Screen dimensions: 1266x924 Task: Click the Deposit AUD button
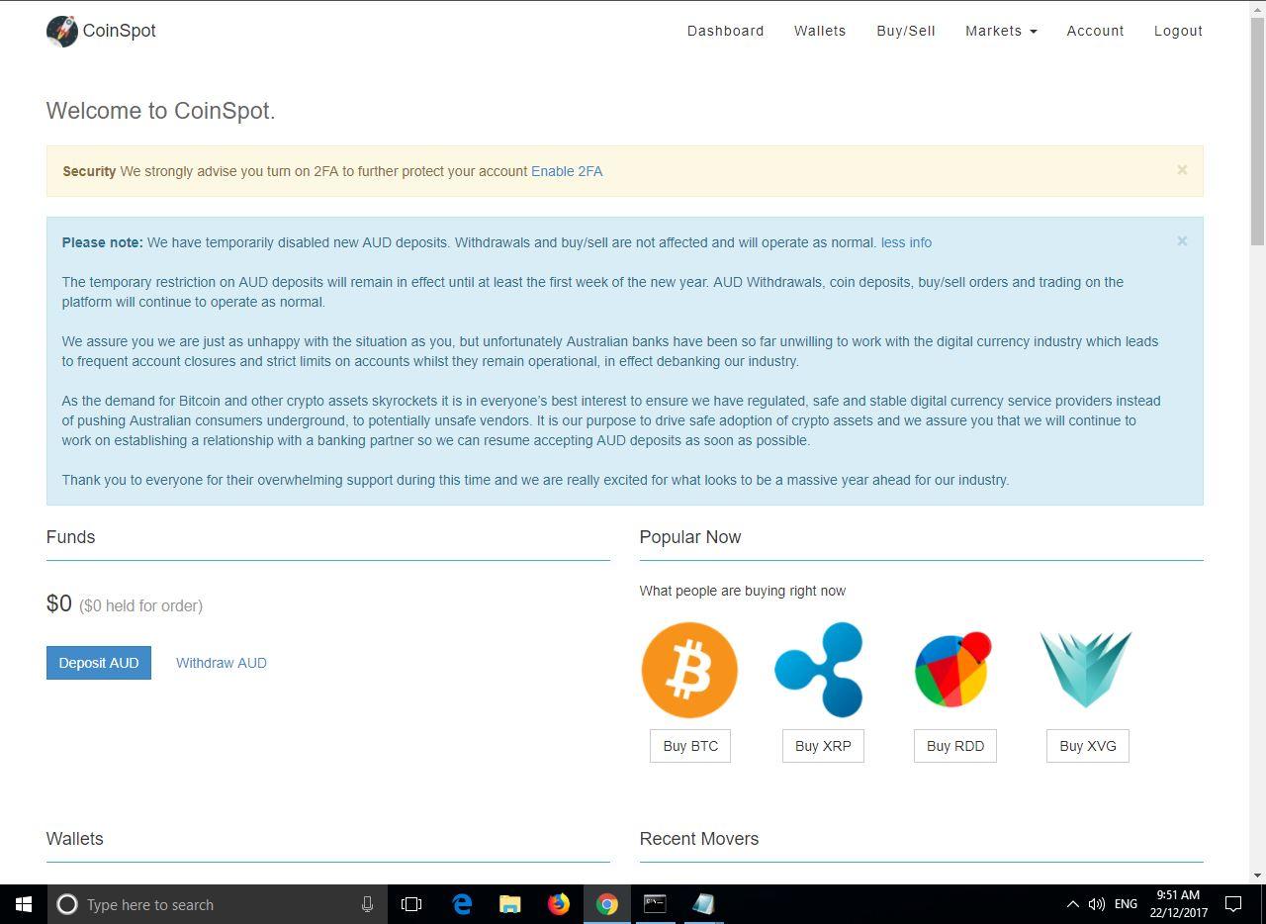tap(98, 663)
